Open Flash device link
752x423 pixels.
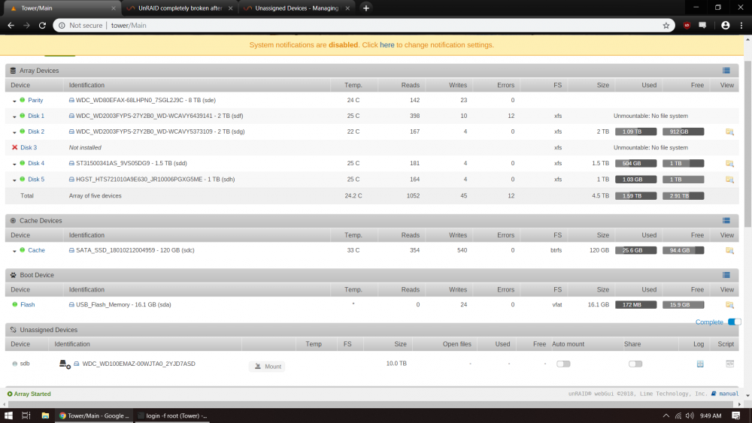(27, 305)
